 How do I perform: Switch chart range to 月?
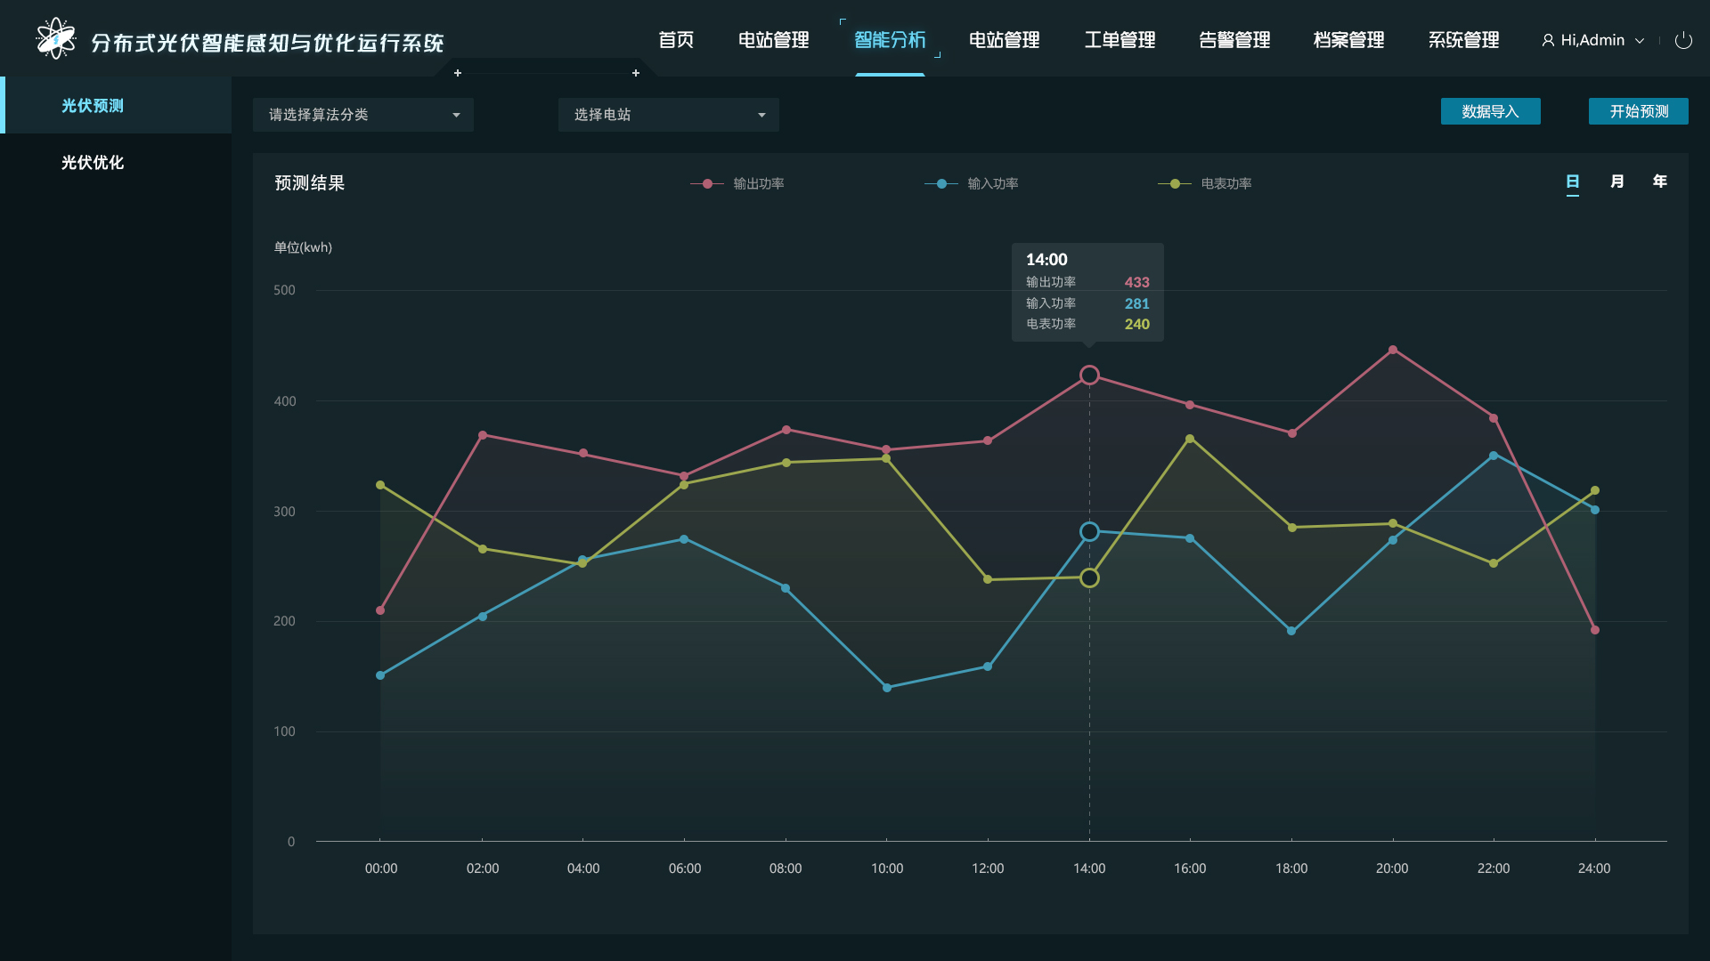[x=1617, y=182]
